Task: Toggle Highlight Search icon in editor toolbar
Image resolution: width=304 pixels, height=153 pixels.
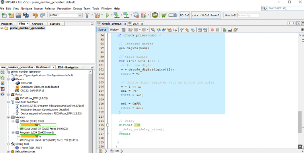Action: [x=170, y=30]
